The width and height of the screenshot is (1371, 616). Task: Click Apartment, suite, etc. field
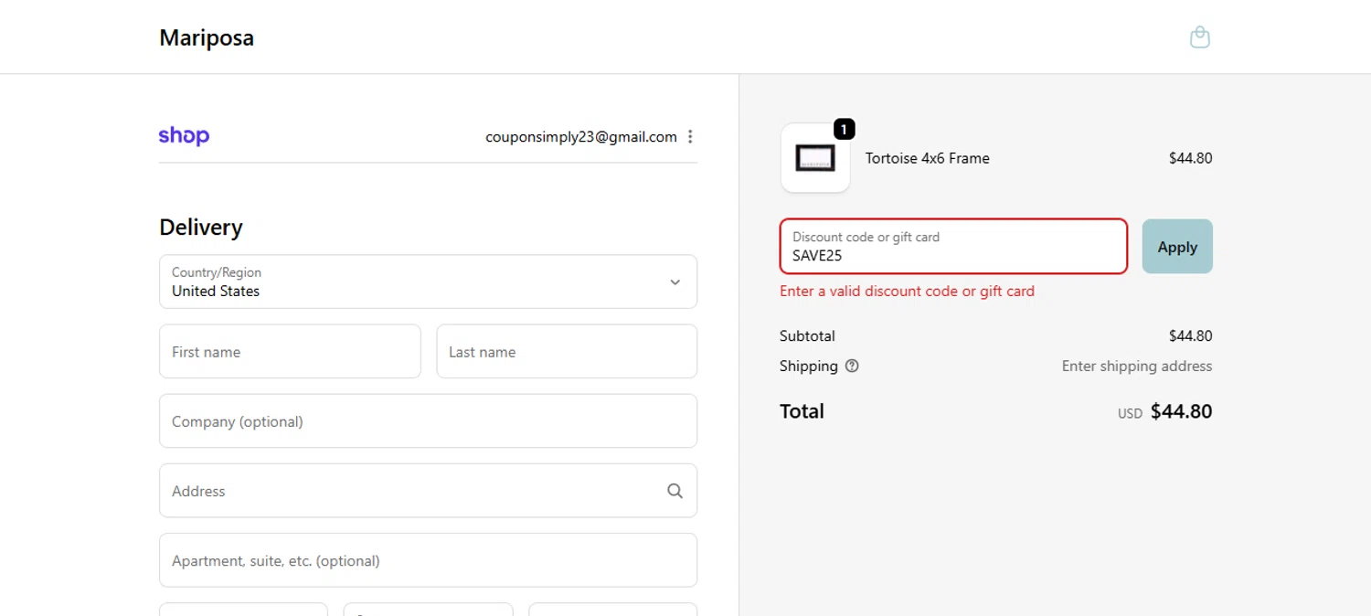pos(428,560)
